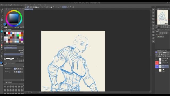Open the top material palette icon on right dock
Screen dimensions: 170x96
tap(153, 10)
